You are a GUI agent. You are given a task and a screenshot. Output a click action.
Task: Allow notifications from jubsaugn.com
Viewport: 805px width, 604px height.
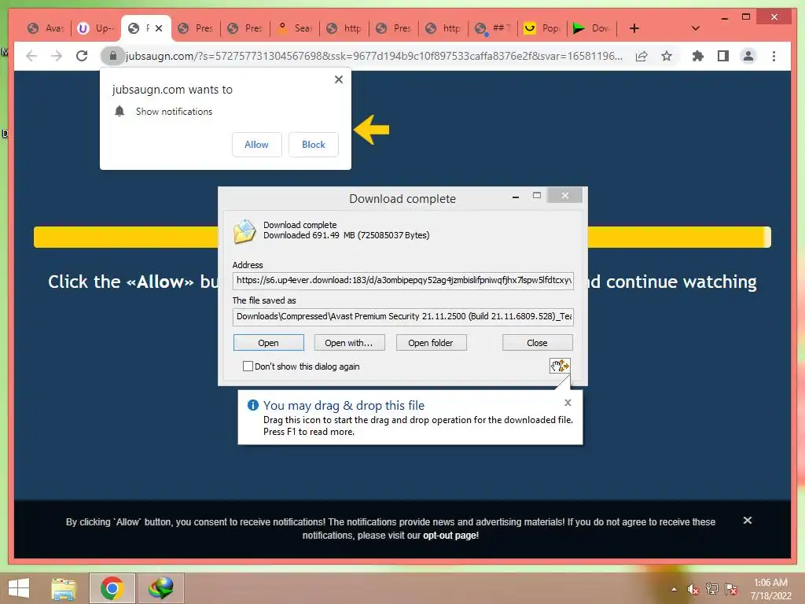pyautogui.click(x=257, y=145)
